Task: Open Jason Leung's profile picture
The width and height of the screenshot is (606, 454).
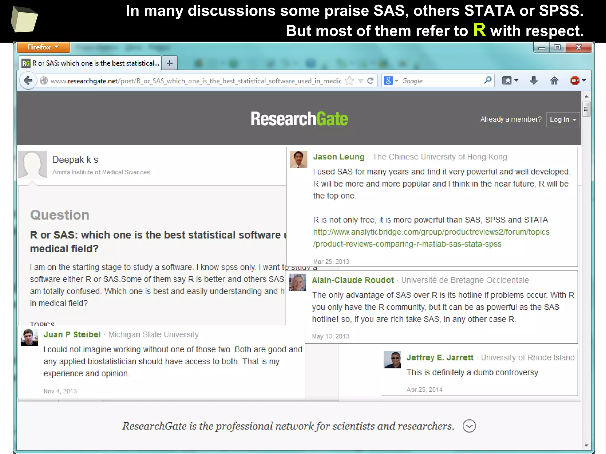Action: [299, 159]
